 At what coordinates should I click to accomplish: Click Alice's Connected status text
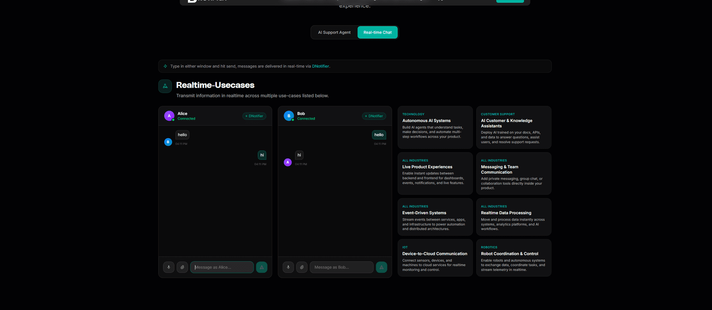click(186, 119)
